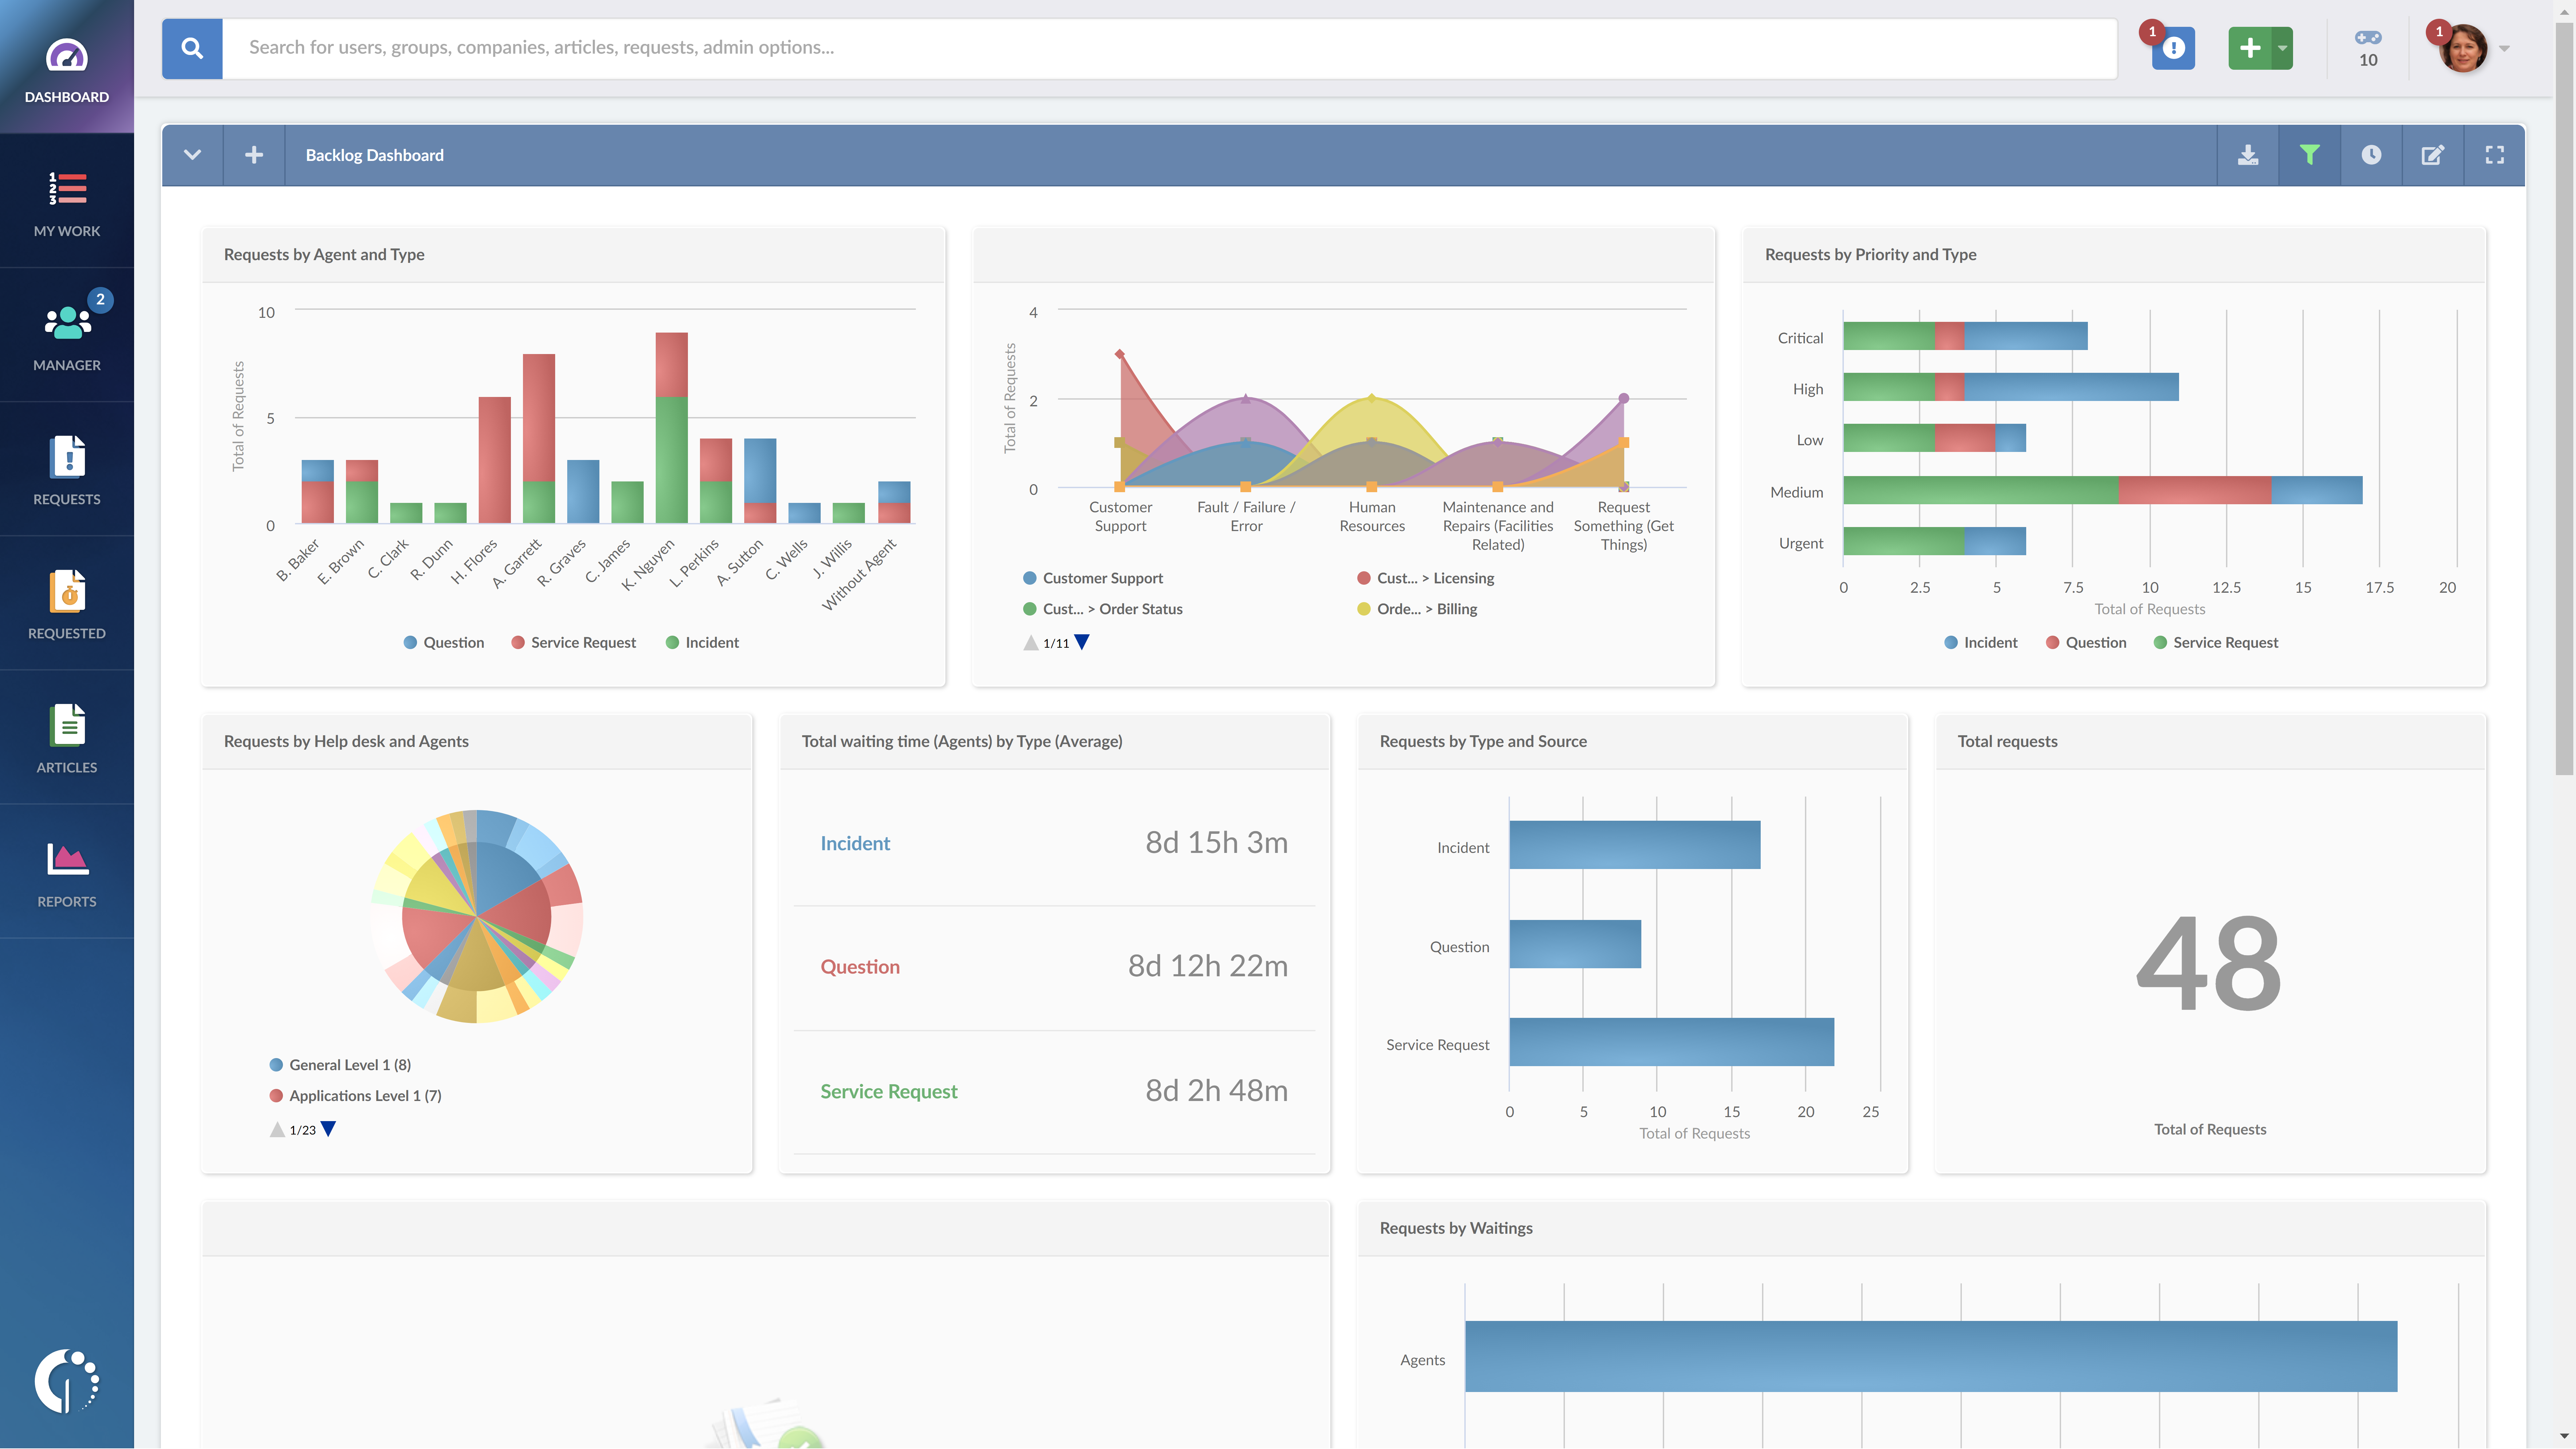Viewport: 2576px width, 1449px height.
Task: Click the InvGate logo at sidebar bottom
Action: 67,1381
